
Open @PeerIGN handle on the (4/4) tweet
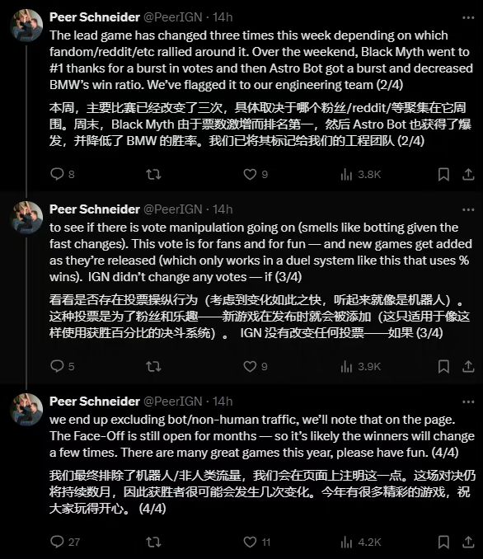173,402
